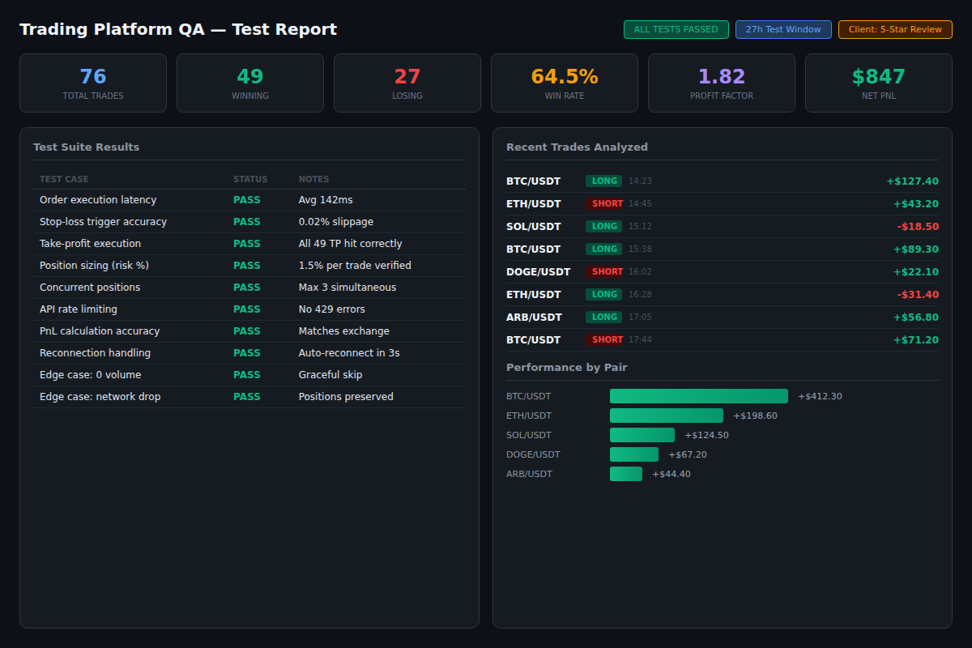Select the 27 Losing card
Image resolution: width=972 pixels, height=648 pixels.
[407, 83]
